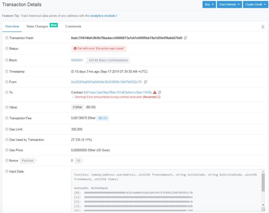Screen dimensions: 269x213
Task: Open the Earn Interest dropdown
Action: [x=229, y=5]
